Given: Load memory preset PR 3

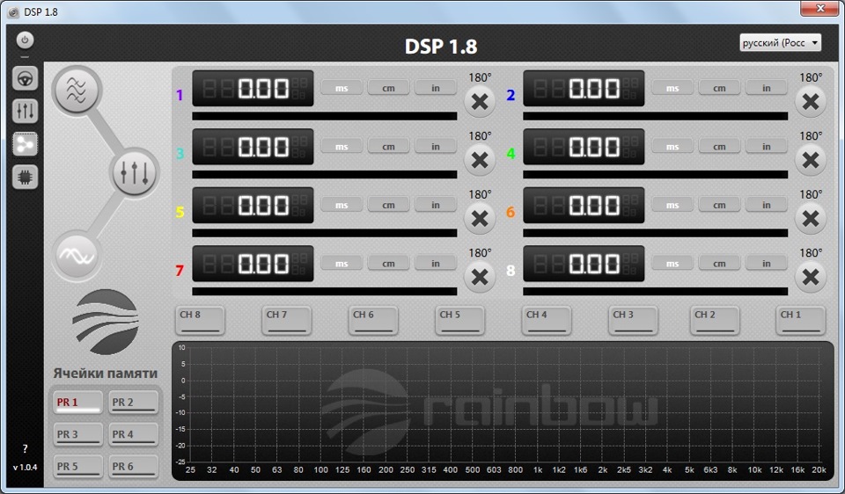Looking at the screenshot, I should point(78,434).
